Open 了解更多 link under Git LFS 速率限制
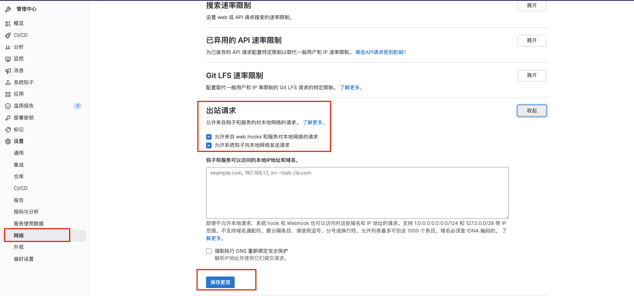Image resolution: width=634 pixels, height=296 pixels. coord(351,88)
